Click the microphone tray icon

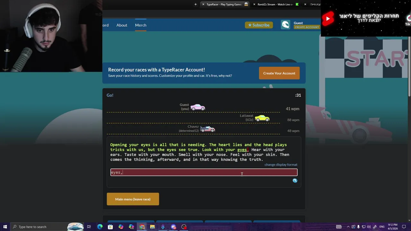358,227
